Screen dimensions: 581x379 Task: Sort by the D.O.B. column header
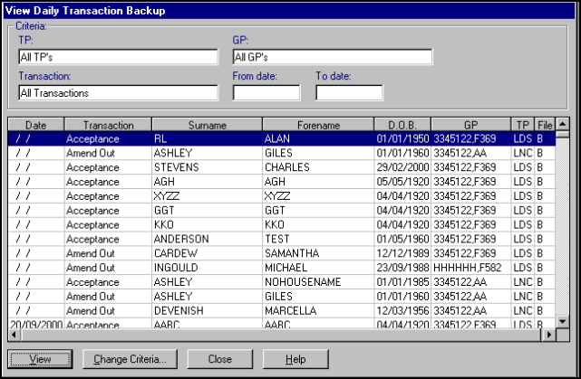tap(402, 125)
